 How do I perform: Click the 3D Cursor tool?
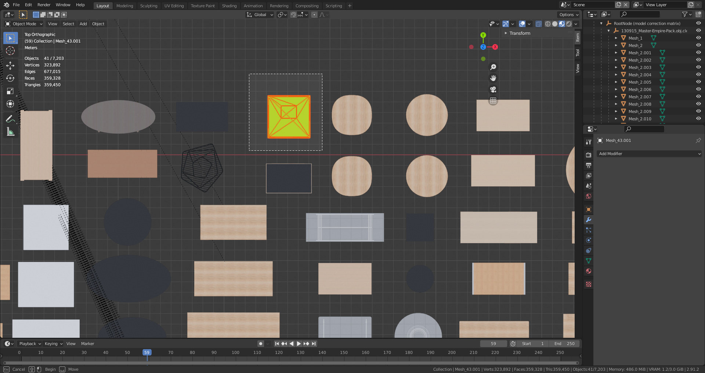[x=10, y=51]
